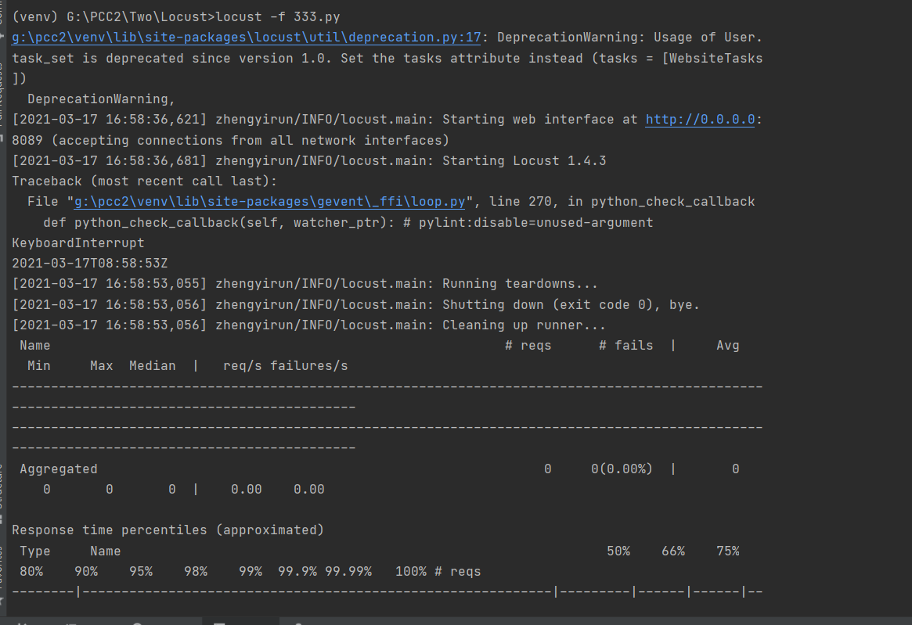Click the # reqs column header
The height and width of the screenshot is (625, 912).
coord(528,345)
